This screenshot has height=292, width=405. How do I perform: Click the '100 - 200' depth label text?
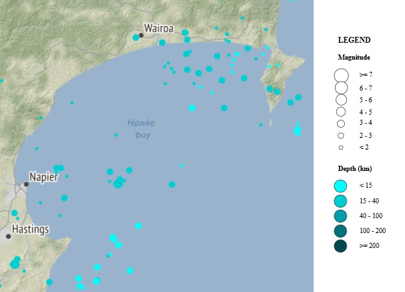point(373,230)
